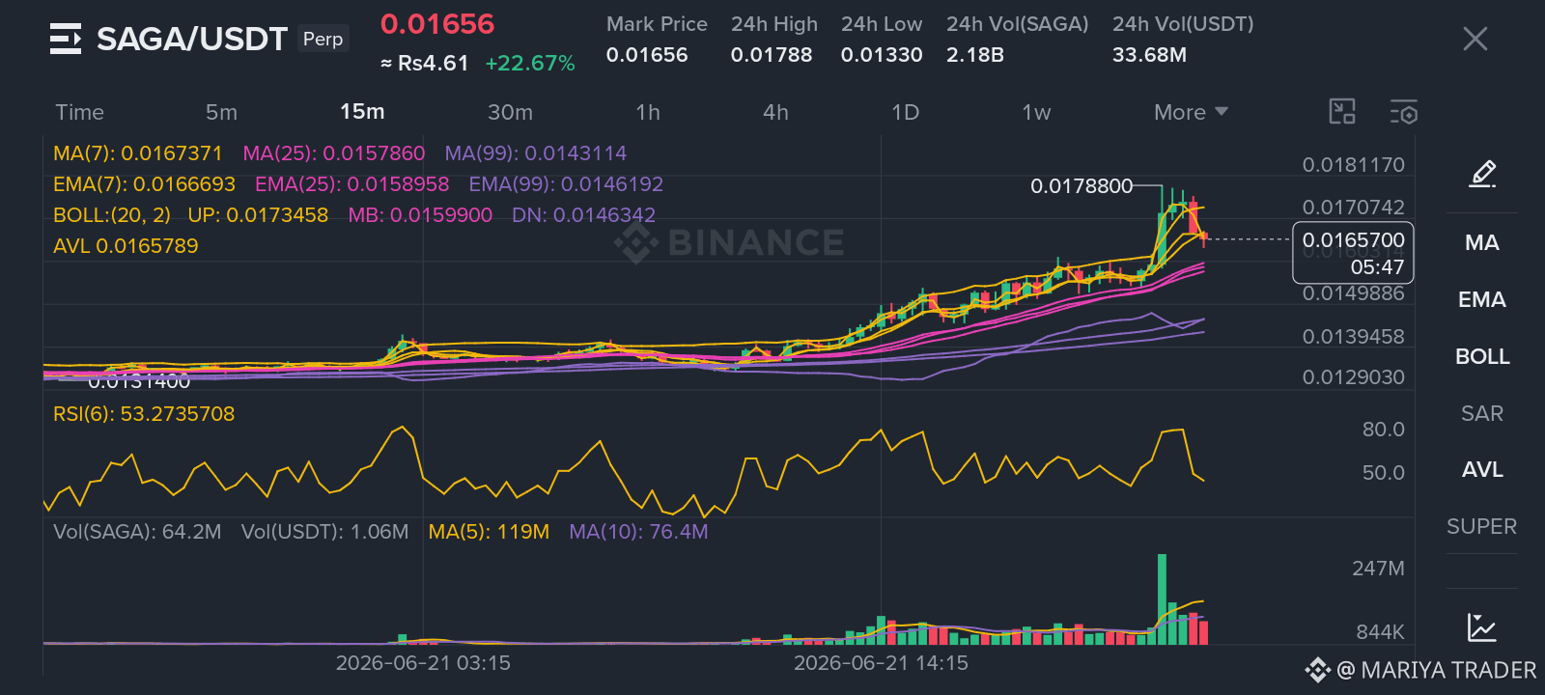Click the 0.0178800 high price marker
The image size is (1545, 695).
click(1081, 185)
